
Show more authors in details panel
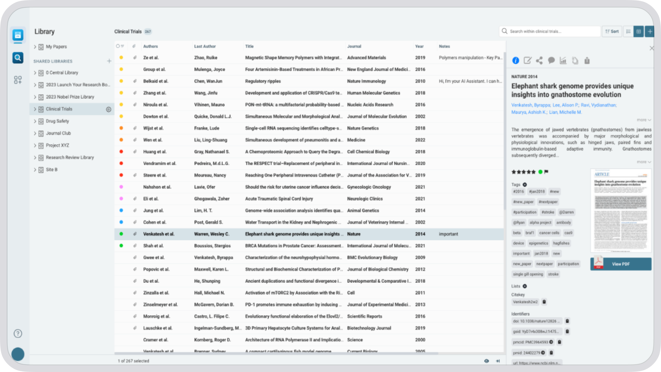[644, 120]
